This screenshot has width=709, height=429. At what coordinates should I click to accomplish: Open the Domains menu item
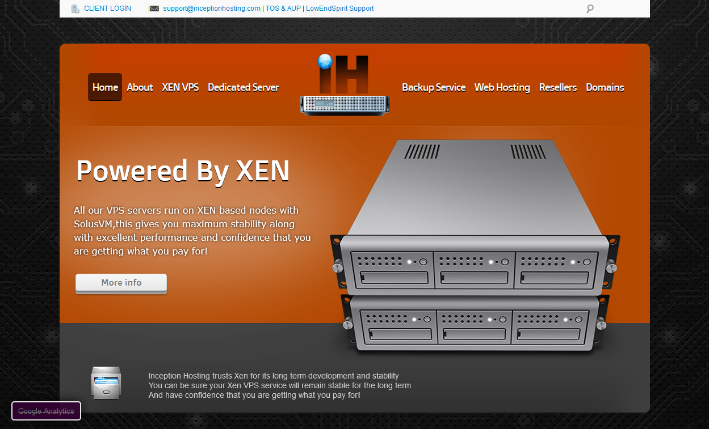pos(605,87)
